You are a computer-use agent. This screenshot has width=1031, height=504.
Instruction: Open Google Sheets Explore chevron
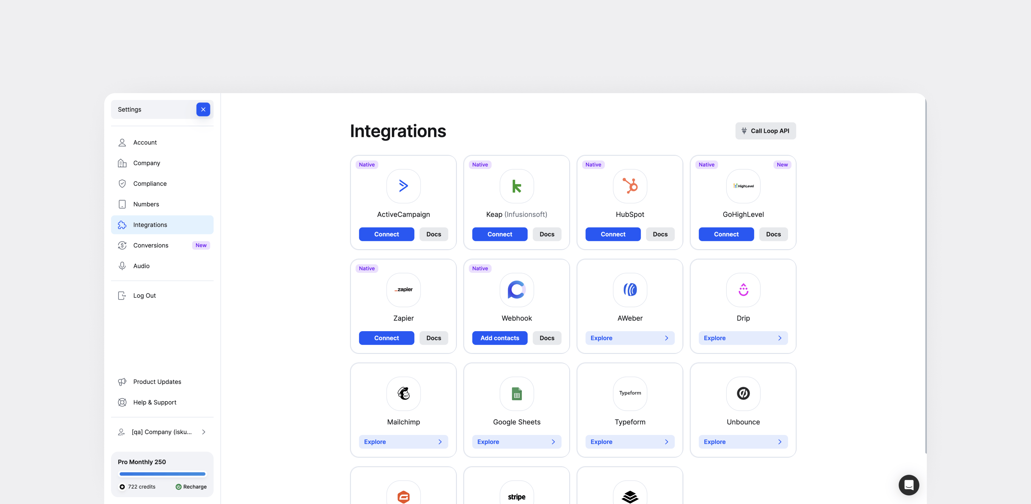pyautogui.click(x=553, y=442)
